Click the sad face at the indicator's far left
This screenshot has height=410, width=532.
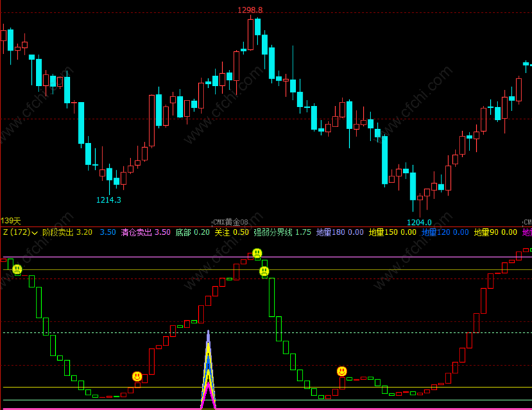(17, 270)
